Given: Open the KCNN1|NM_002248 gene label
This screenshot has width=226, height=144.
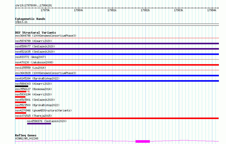Looking at the screenshot, I should point(27,138).
